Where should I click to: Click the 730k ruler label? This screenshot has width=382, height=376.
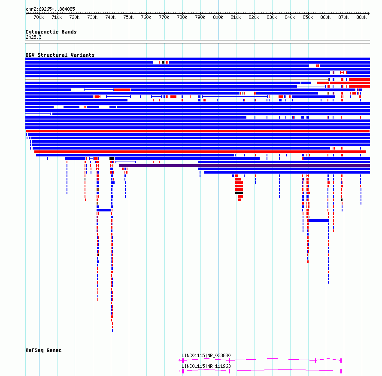[x=92, y=18]
